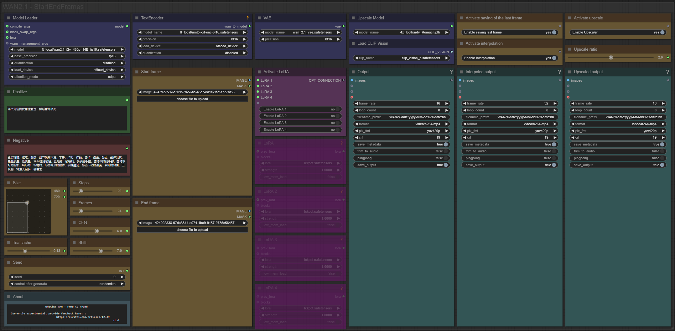
Task: Collapse the VAE node with its title square
Action: click(259, 18)
